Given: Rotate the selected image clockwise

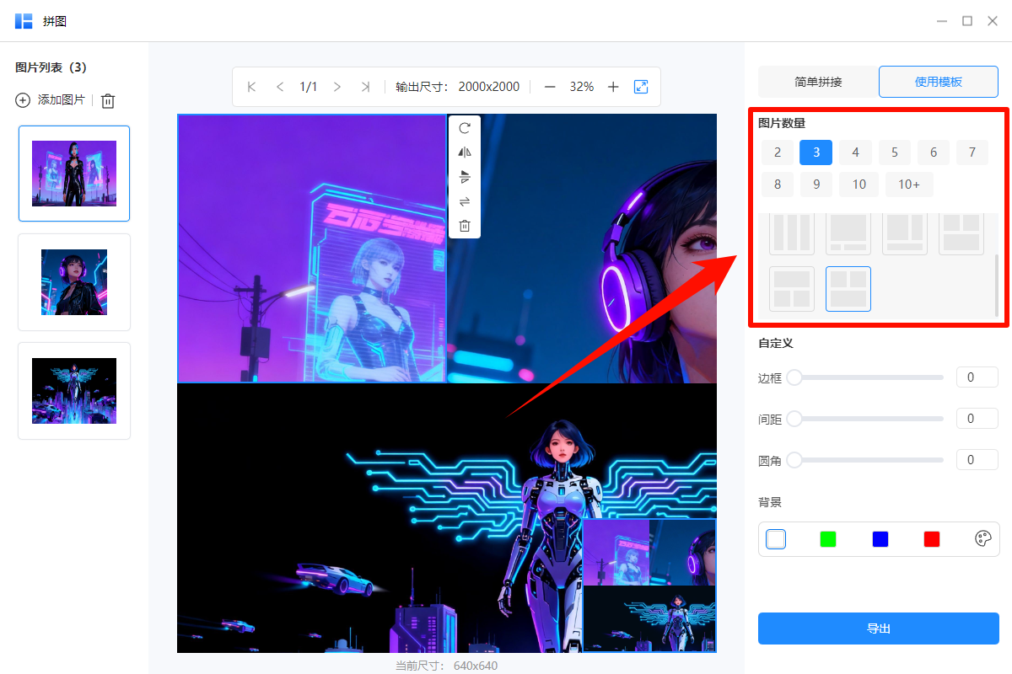Looking at the screenshot, I should point(464,128).
